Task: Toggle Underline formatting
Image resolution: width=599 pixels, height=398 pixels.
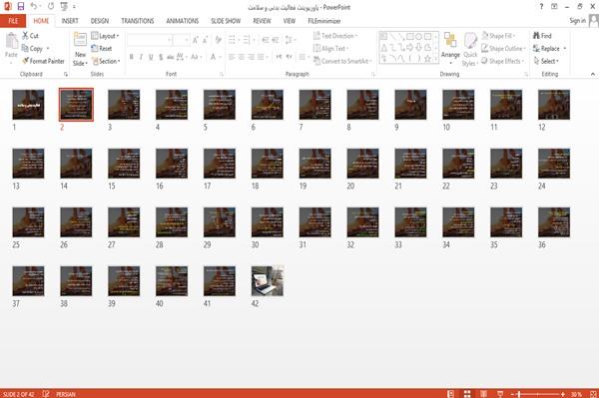Action: pyautogui.click(x=151, y=57)
